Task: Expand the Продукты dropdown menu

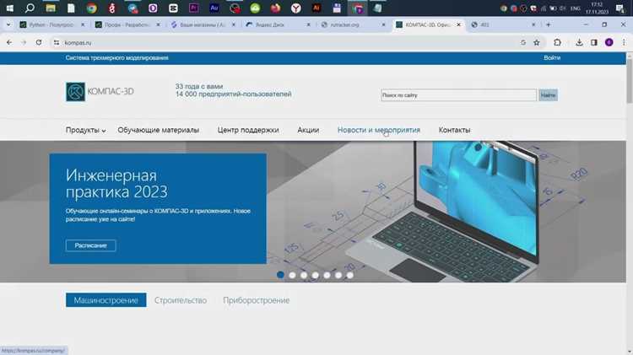Action: click(x=85, y=130)
